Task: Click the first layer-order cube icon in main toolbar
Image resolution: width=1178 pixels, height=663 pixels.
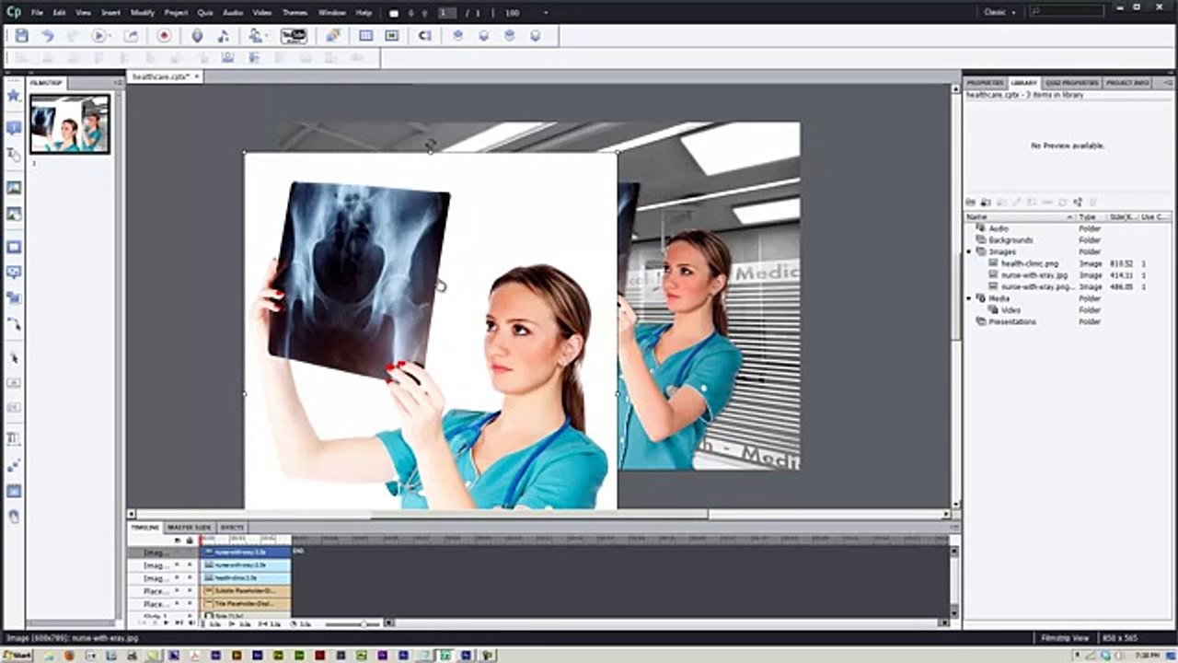Action: click(457, 36)
